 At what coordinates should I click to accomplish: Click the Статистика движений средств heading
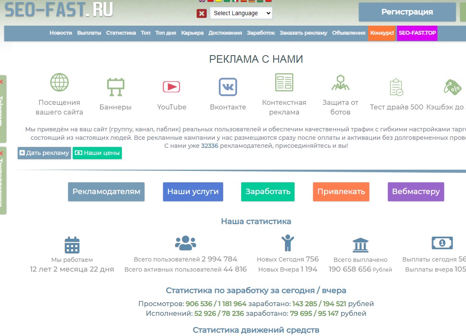pyautogui.click(x=256, y=330)
